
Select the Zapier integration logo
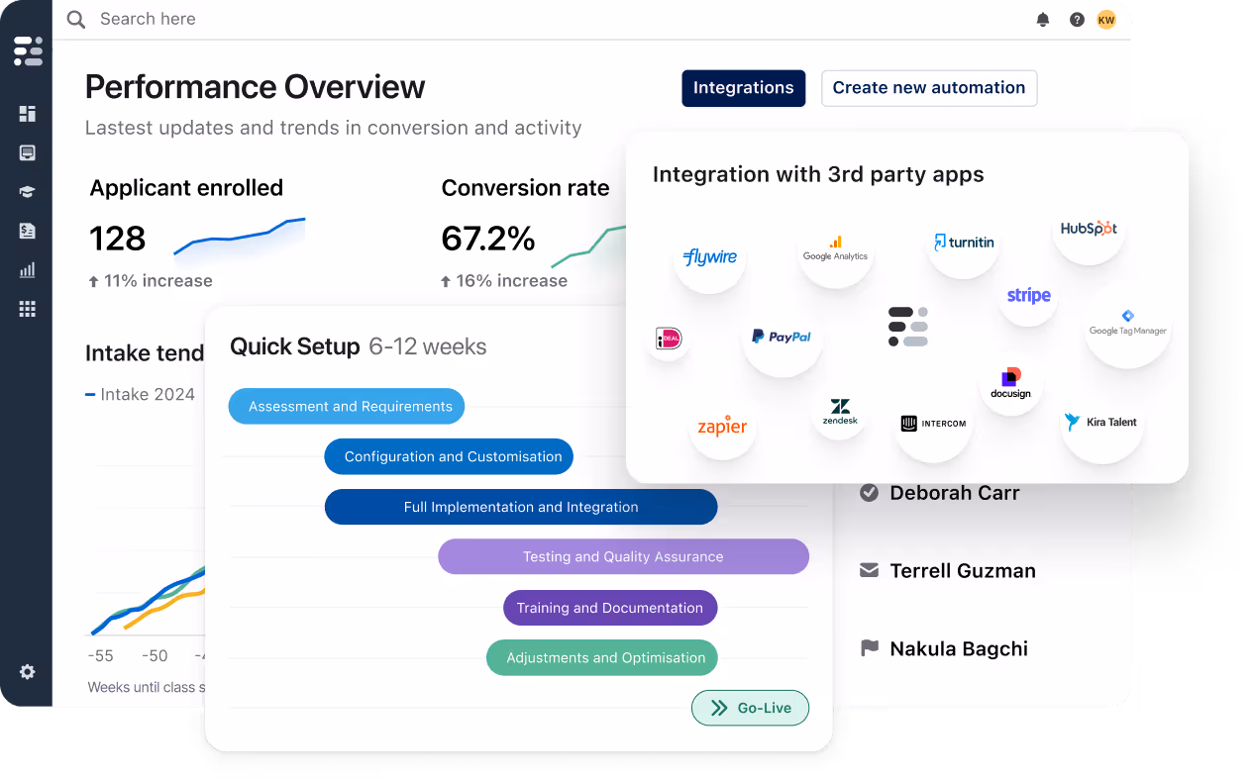[722, 427]
